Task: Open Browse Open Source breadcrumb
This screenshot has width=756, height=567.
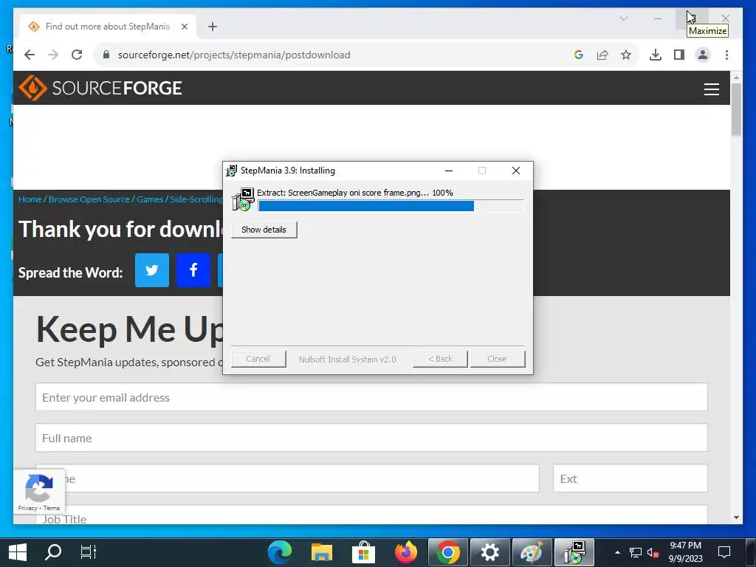Action: coord(89,199)
